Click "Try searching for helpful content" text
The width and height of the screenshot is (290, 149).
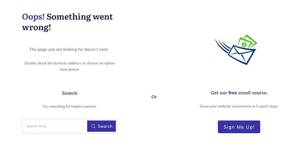click(69, 106)
